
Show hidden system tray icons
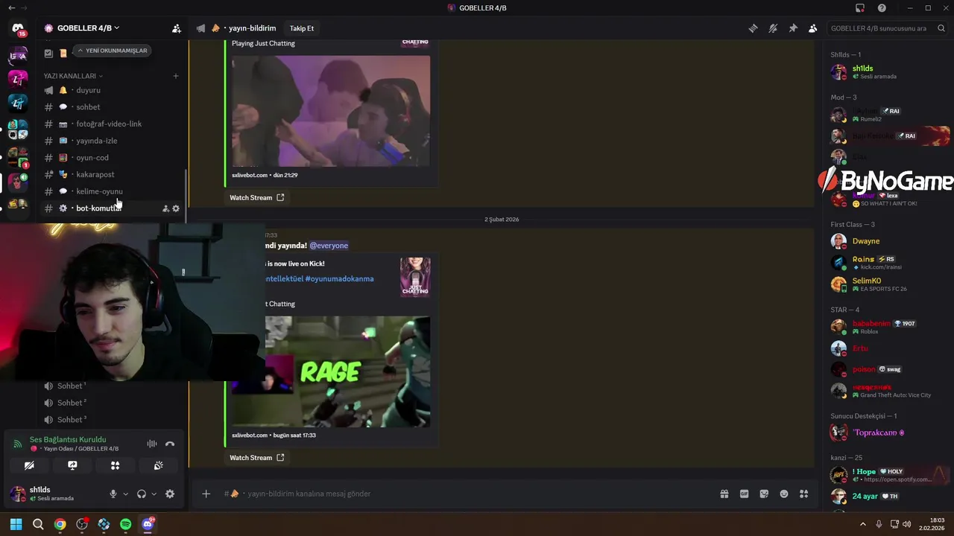863,524
